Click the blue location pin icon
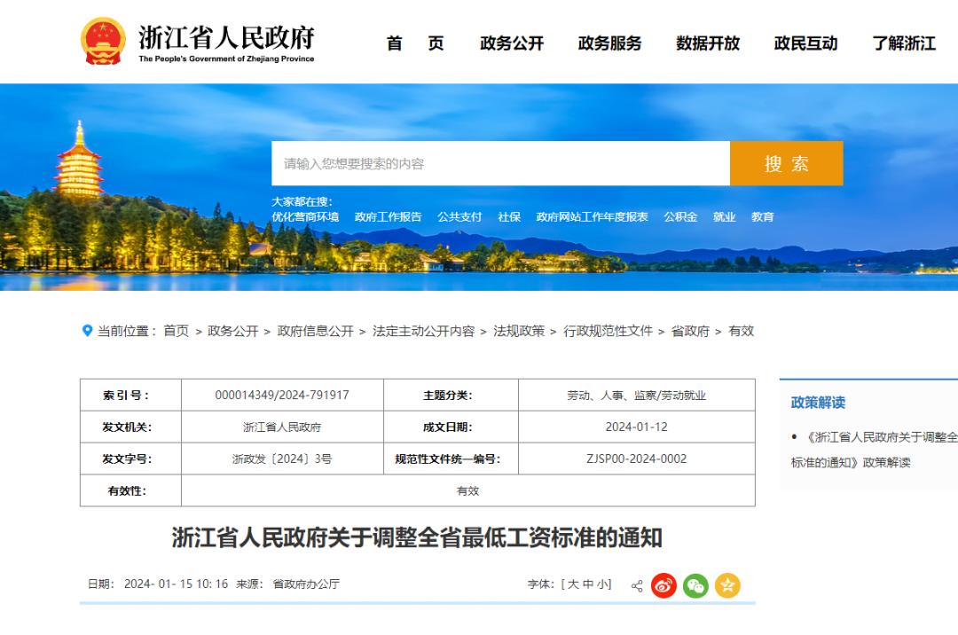 (87, 330)
